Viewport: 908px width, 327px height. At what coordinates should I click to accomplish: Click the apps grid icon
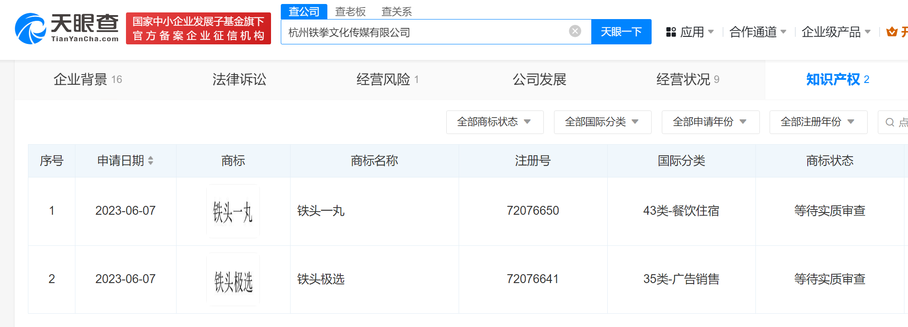click(x=671, y=32)
